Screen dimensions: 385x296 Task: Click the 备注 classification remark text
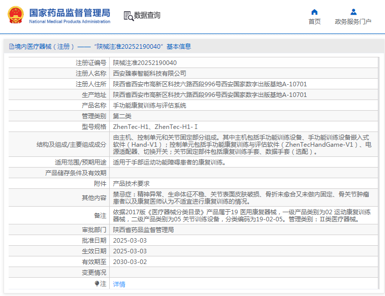coord(242,215)
